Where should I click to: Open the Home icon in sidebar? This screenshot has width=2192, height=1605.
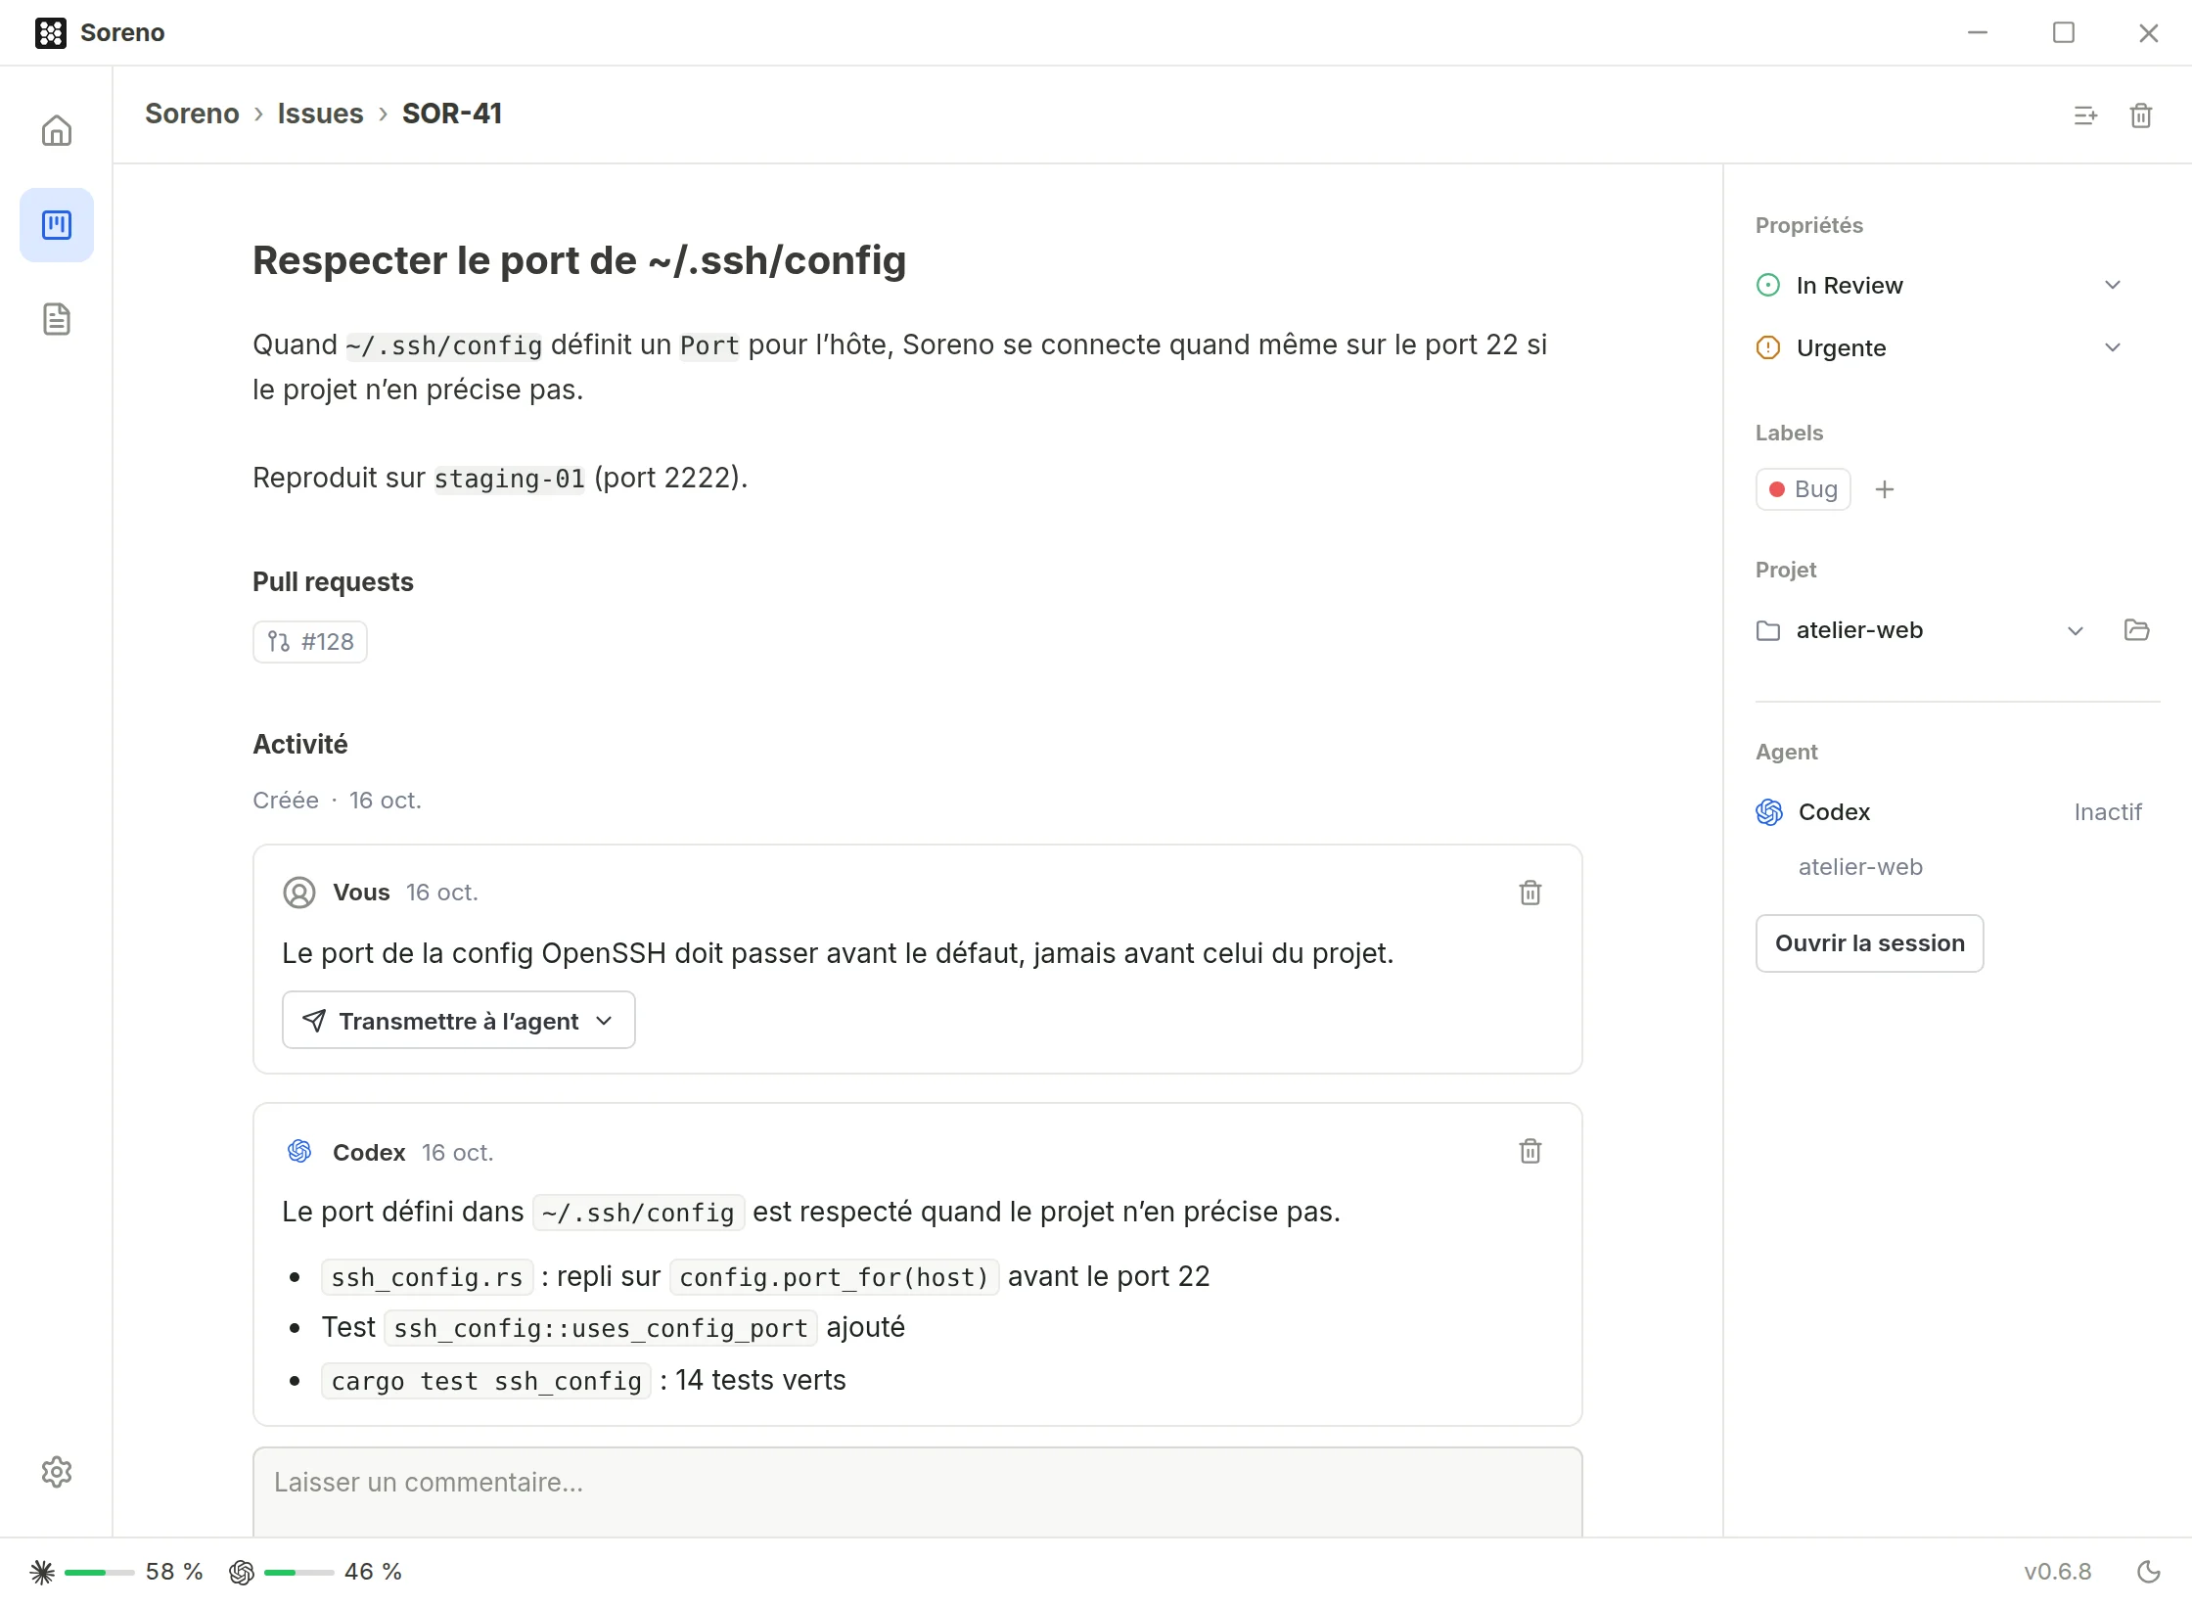(57, 130)
